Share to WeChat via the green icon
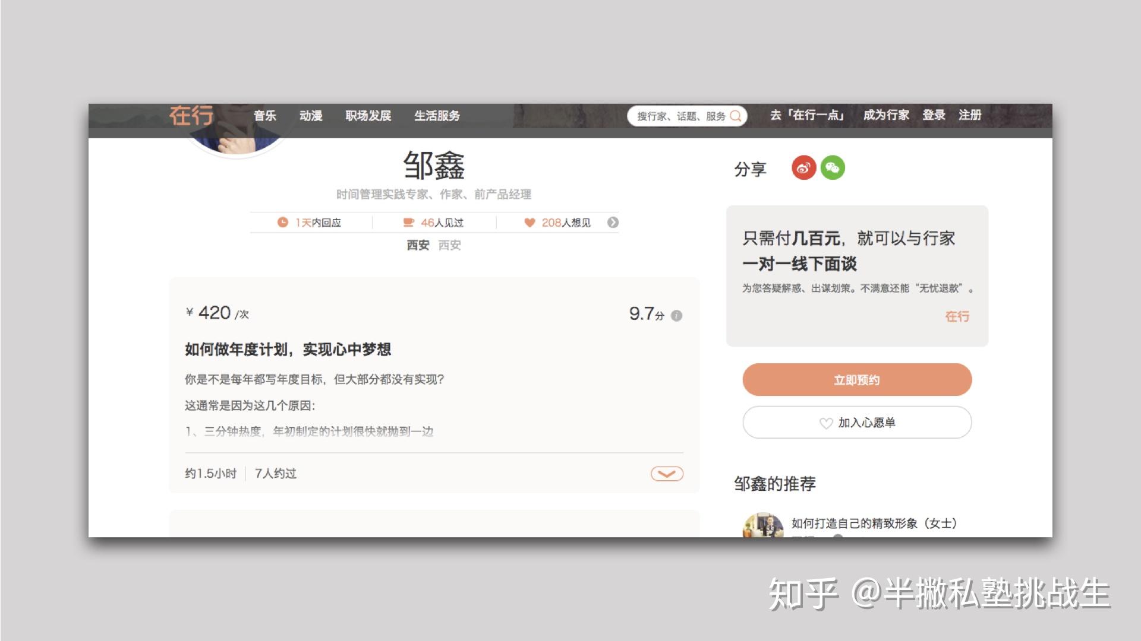 (x=833, y=168)
